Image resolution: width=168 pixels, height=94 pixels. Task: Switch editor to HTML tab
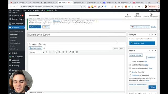point(122,49)
